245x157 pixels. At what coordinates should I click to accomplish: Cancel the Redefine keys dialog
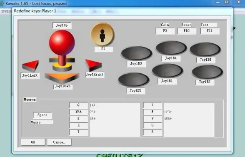(x=59, y=142)
